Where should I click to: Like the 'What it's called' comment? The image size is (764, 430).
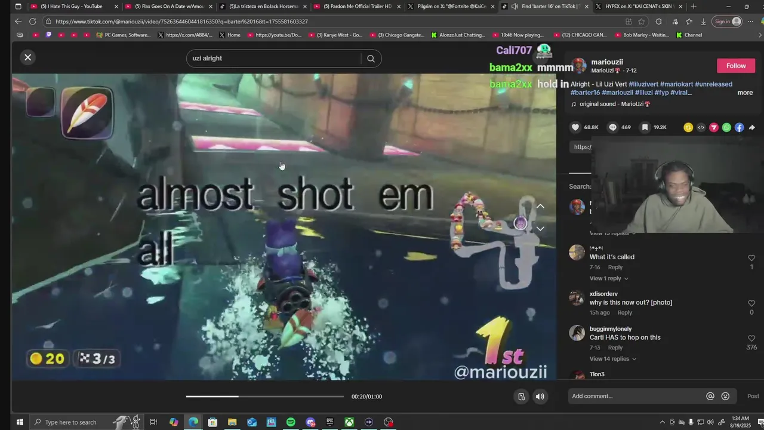tap(751, 258)
